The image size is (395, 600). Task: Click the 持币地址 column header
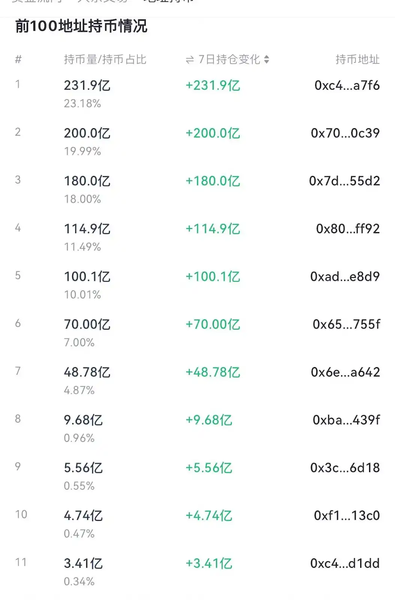357,59
